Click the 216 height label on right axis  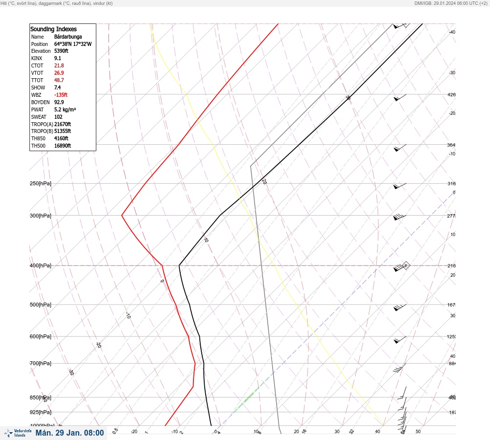coord(451,266)
